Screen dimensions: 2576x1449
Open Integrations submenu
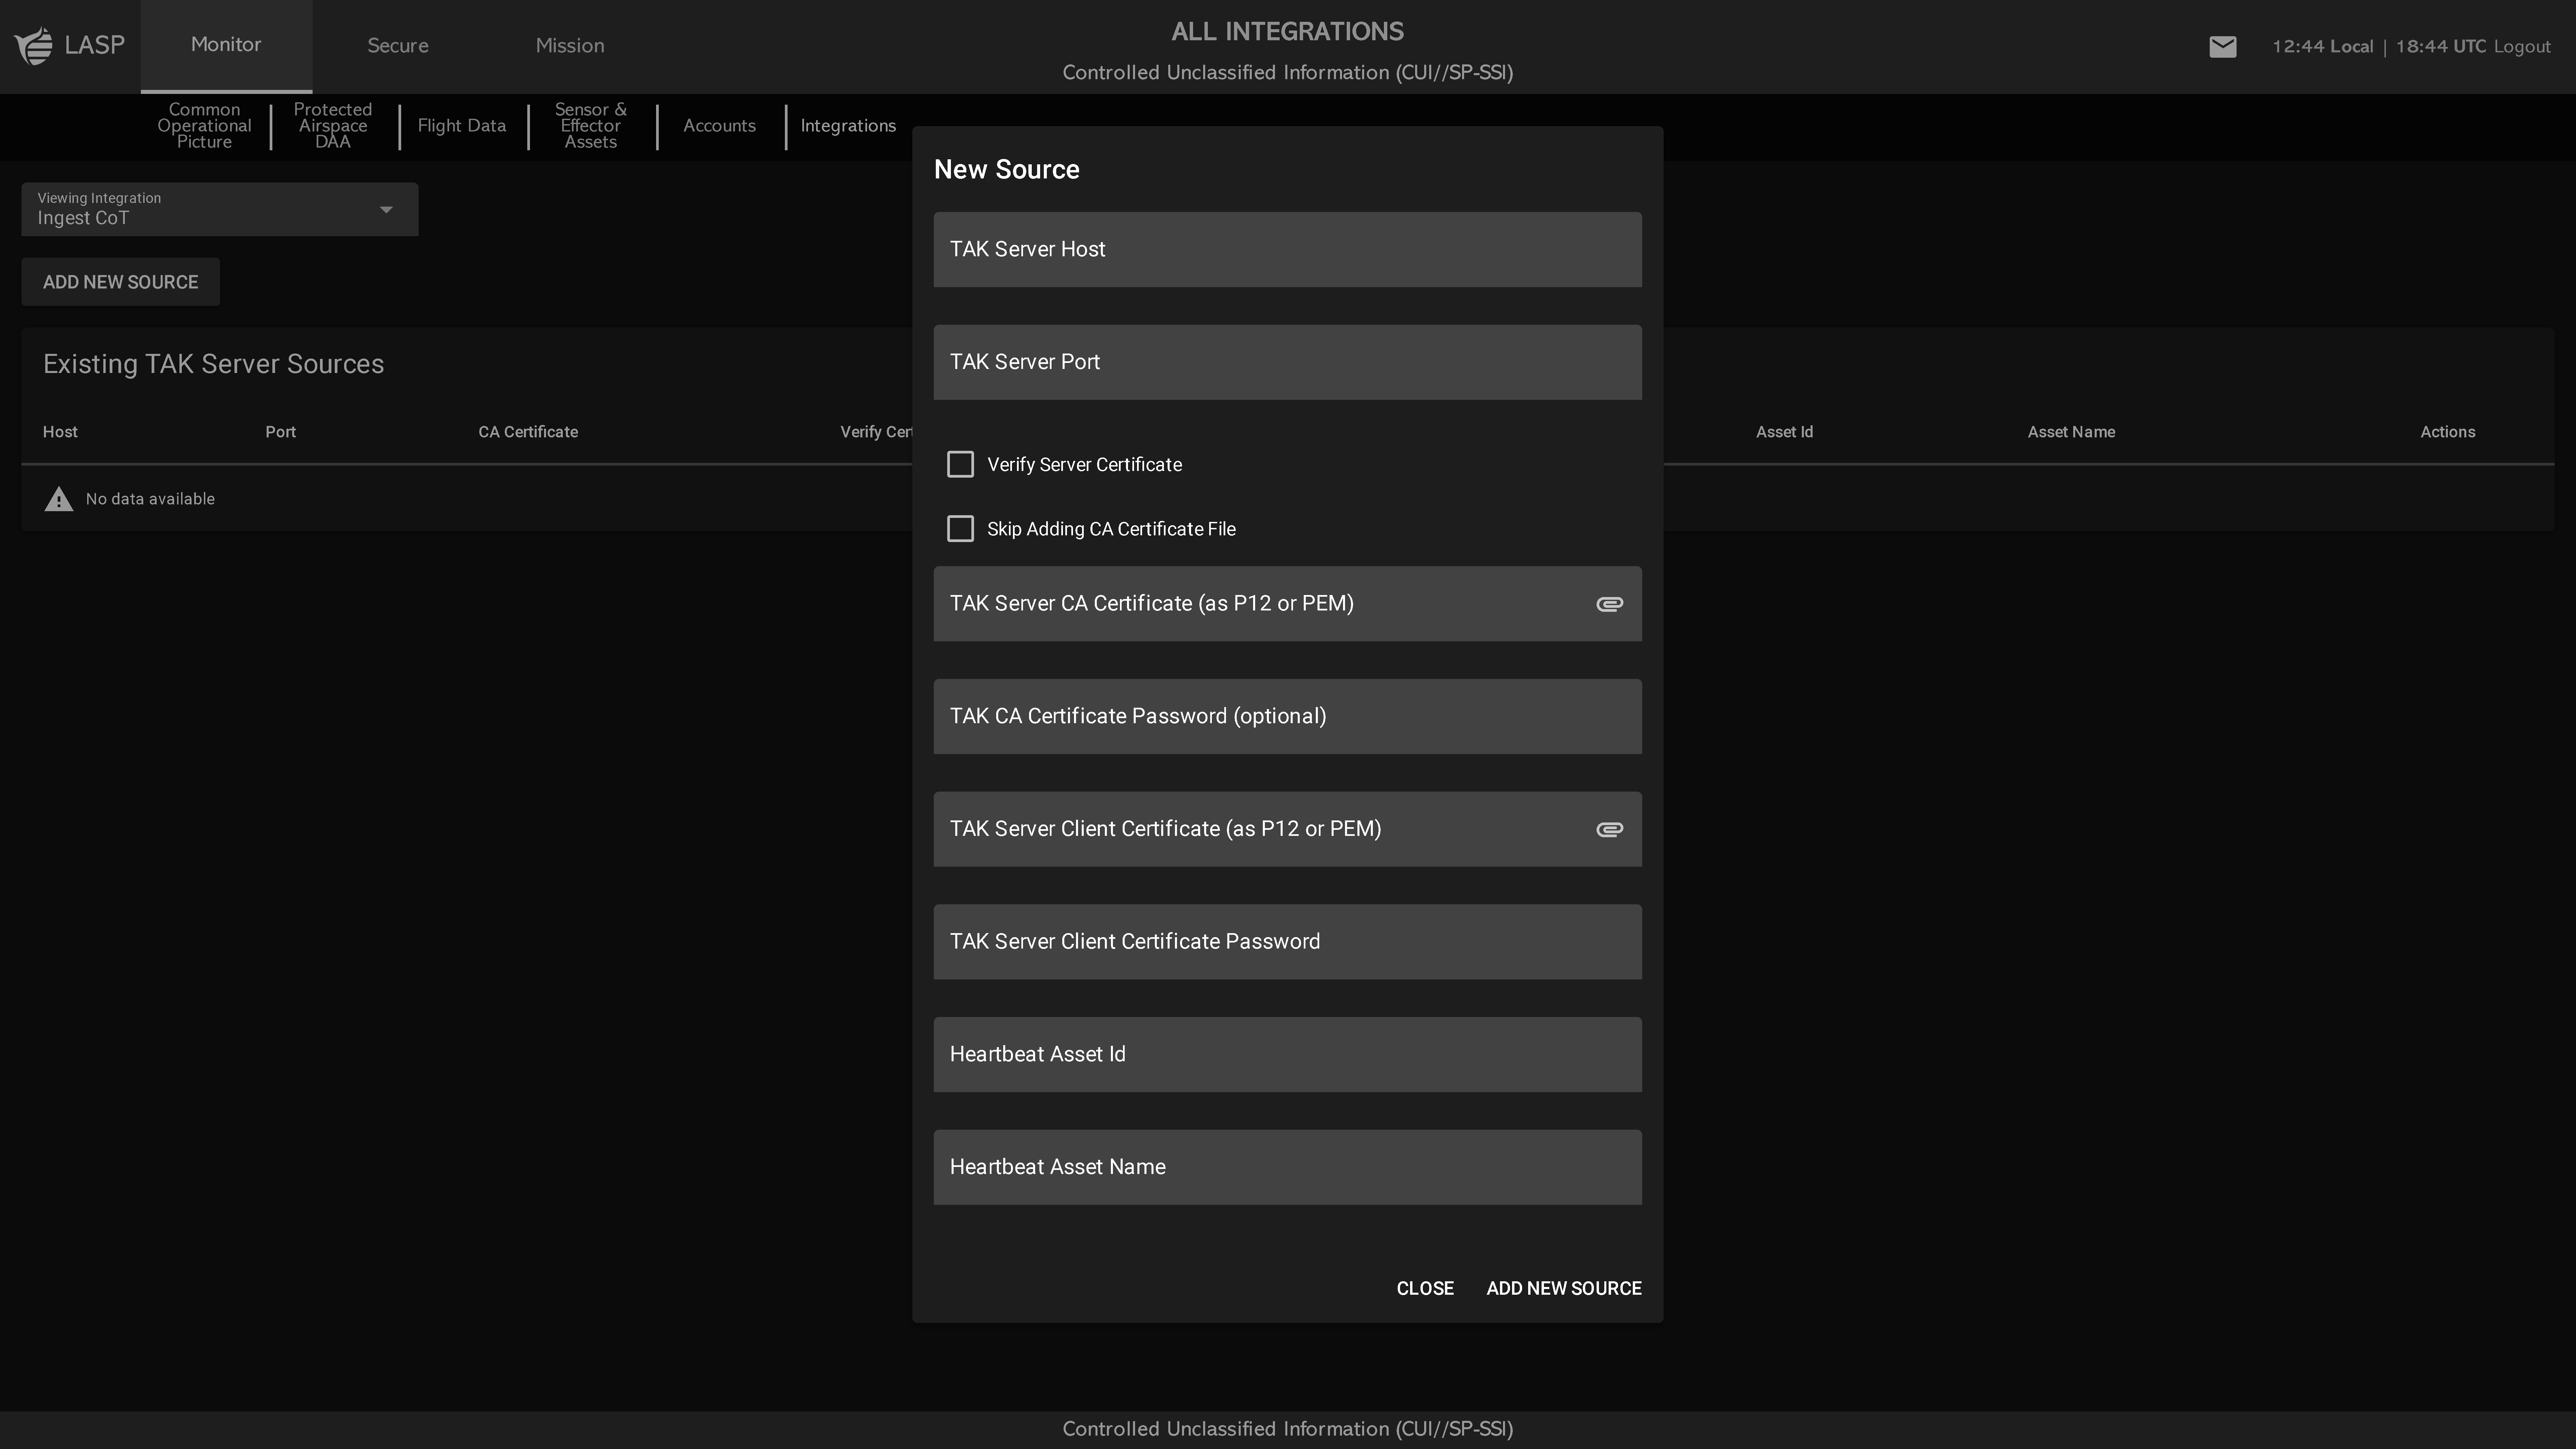(848, 126)
